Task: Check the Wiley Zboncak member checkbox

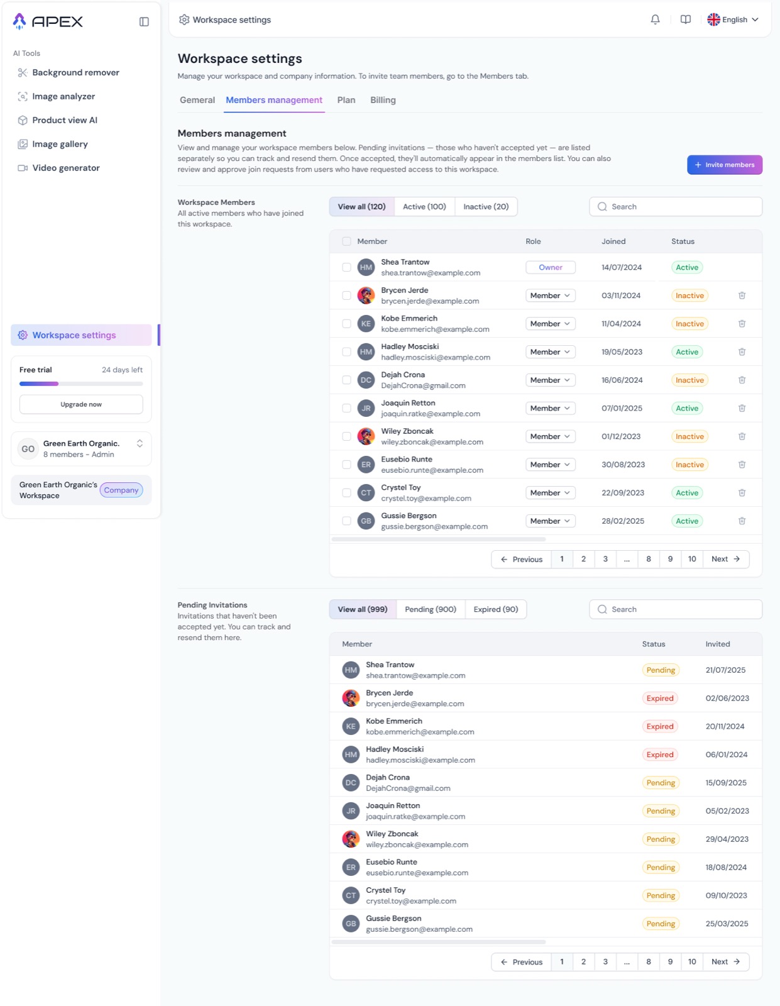Action: pos(346,436)
